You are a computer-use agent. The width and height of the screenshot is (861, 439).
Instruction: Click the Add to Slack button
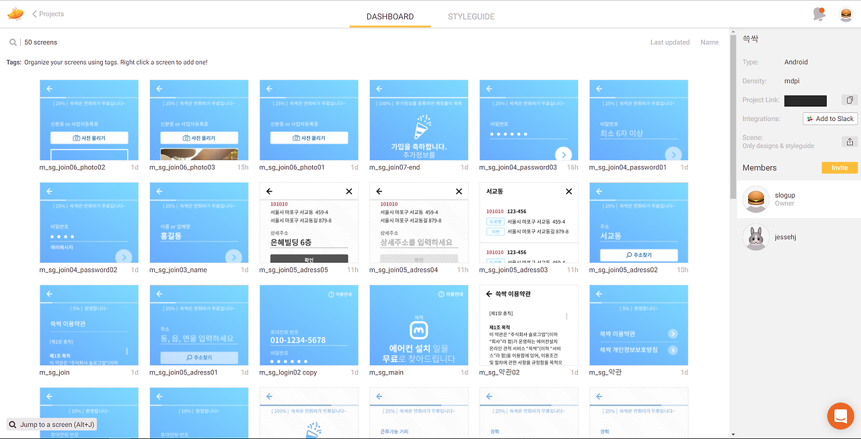click(830, 118)
